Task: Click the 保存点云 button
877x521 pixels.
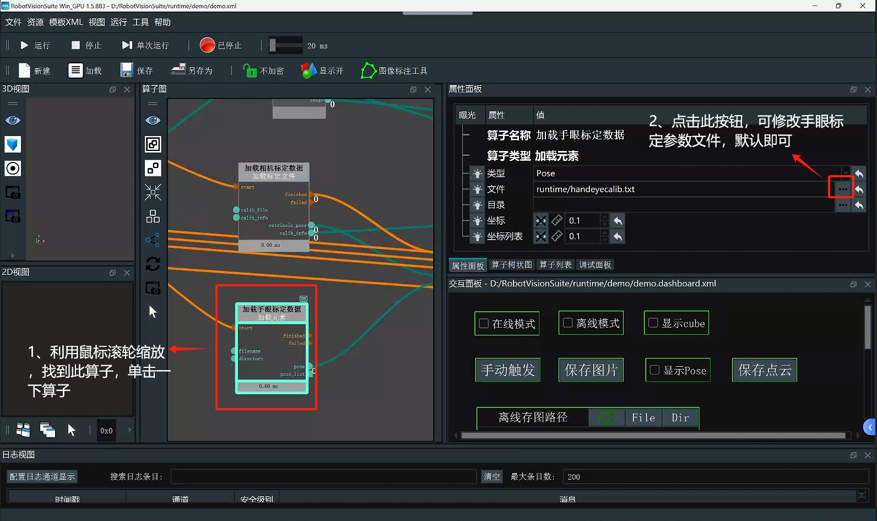Action: pyautogui.click(x=765, y=370)
